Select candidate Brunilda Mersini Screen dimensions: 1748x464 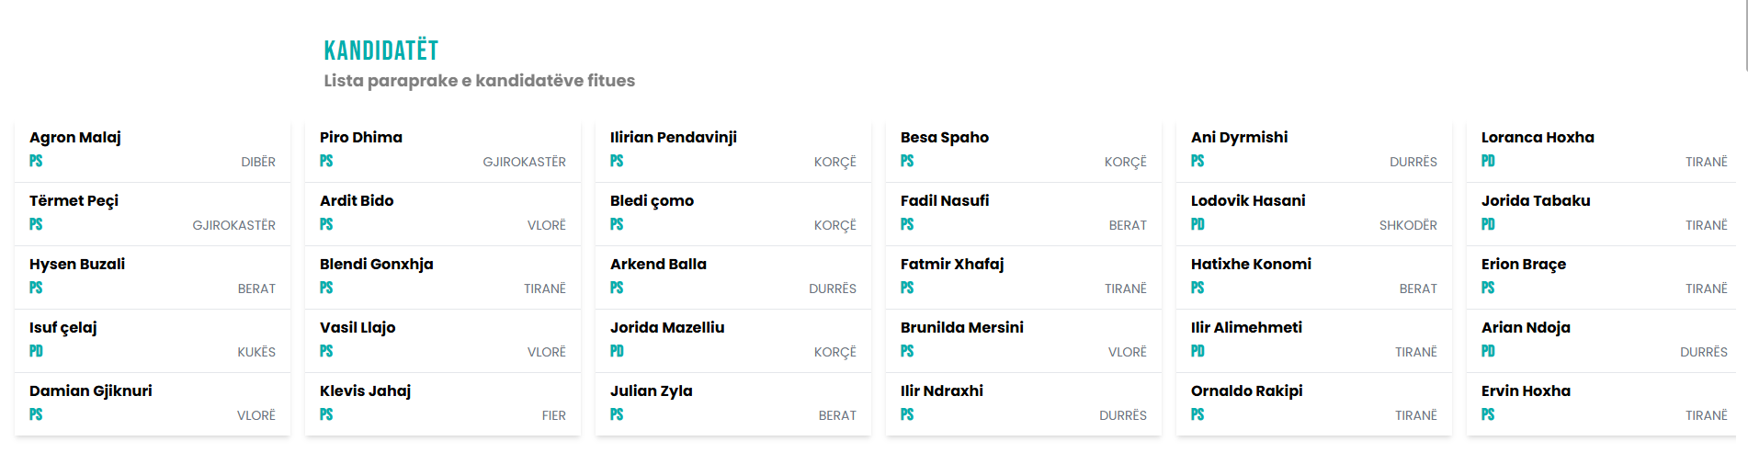click(962, 328)
